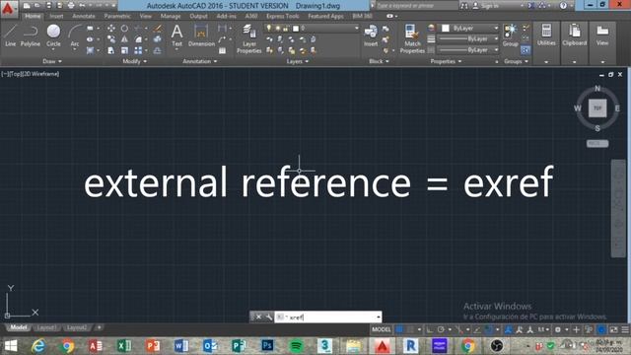
Task: Click the layer color swatch in layer list
Action: click(x=296, y=29)
